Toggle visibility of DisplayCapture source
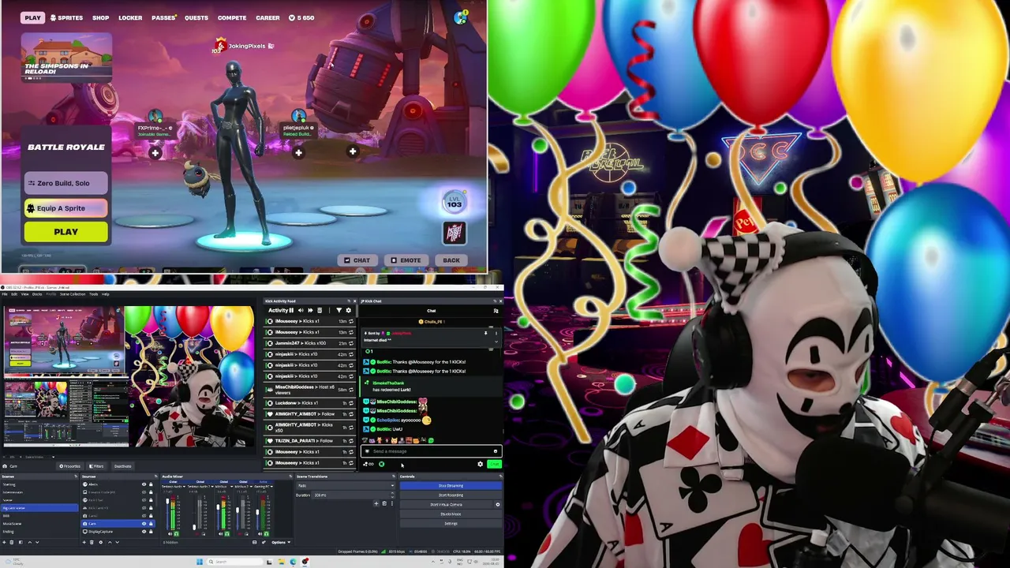 coord(144,532)
